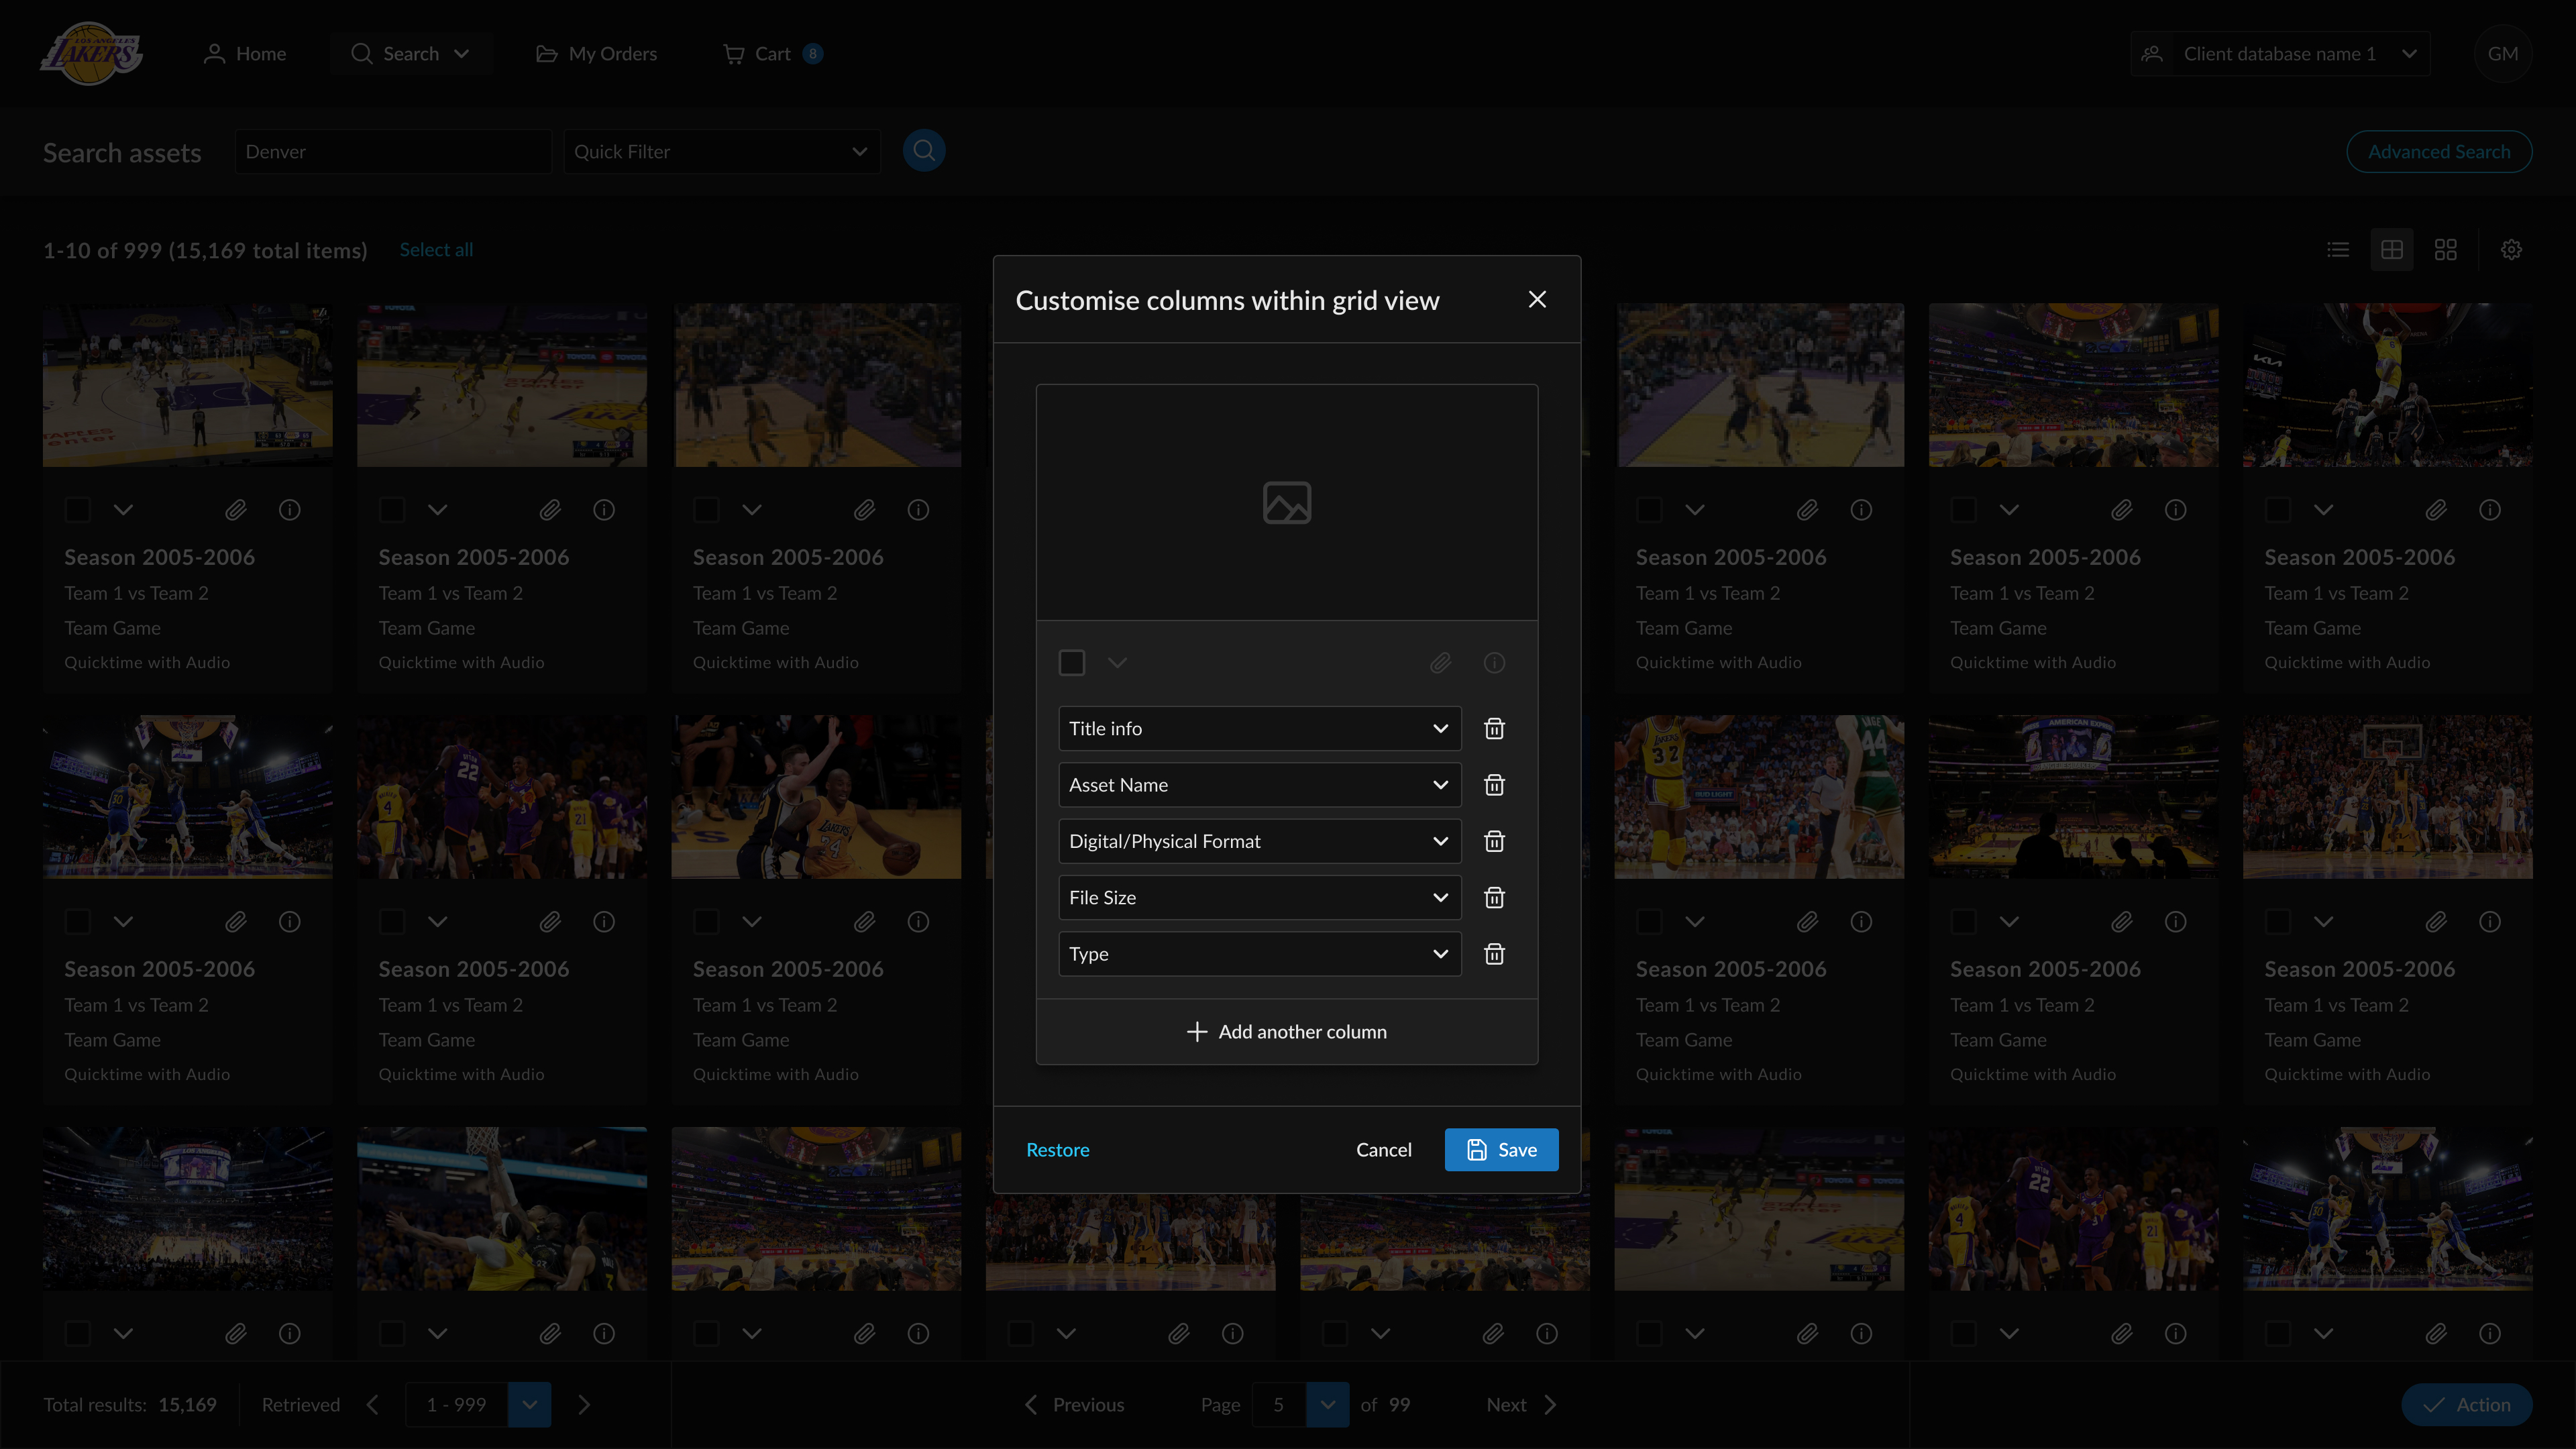Switch to large tile view icon
2576x1449 pixels.
pyautogui.click(x=2445, y=250)
